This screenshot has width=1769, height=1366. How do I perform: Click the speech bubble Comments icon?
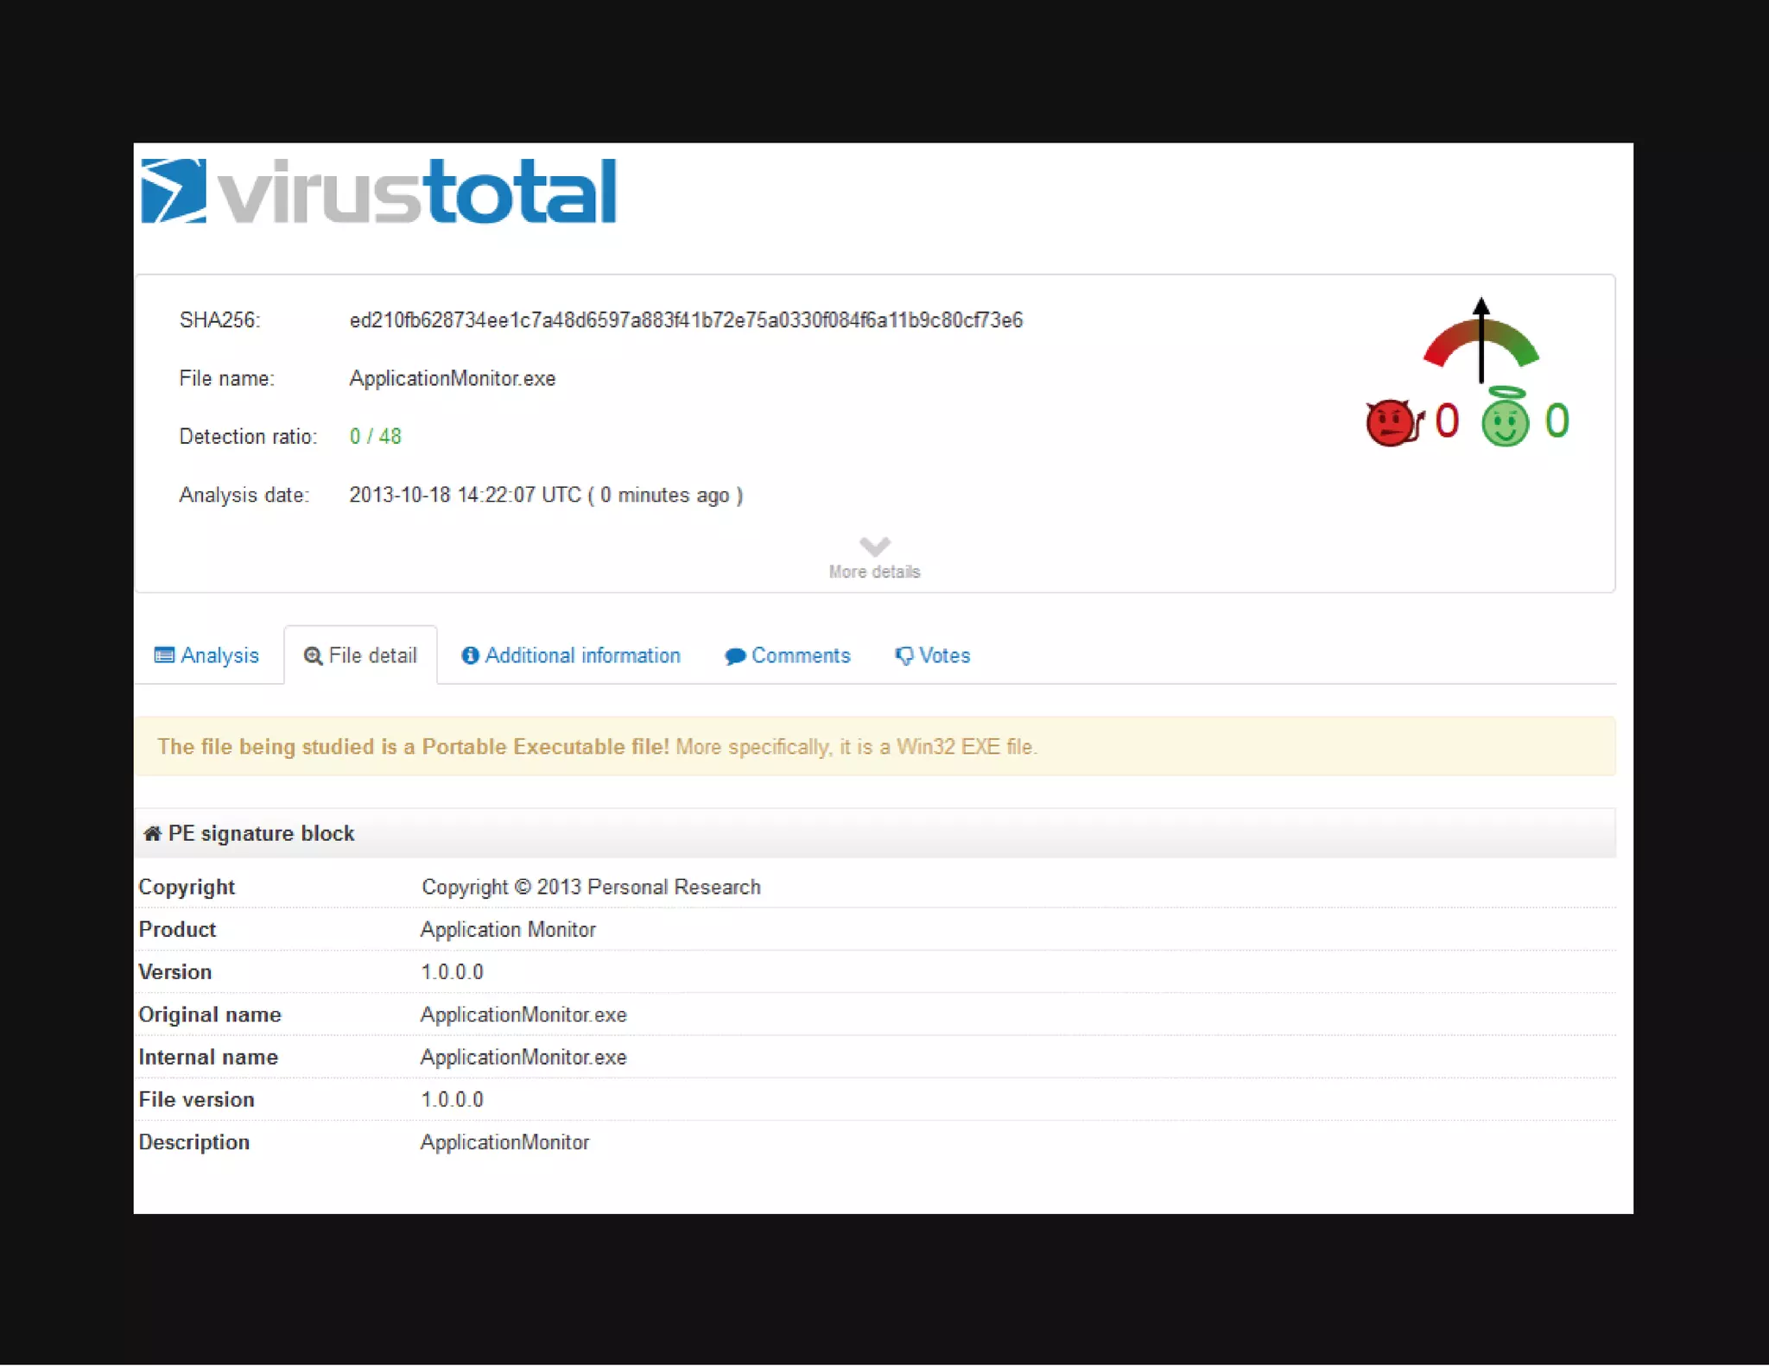coord(735,656)
